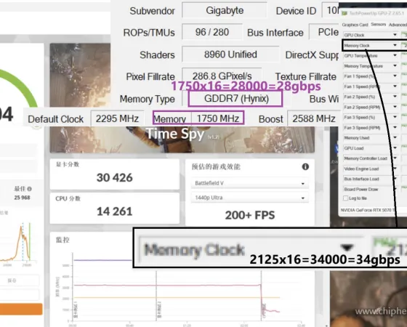Viewport: 407px width, 327px height.
Task: Click the graphics score value 30 426
Action: pos(115,178)
